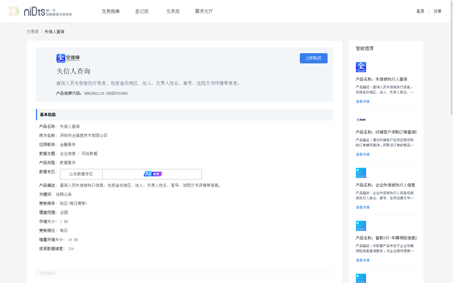This screenshot has width=453, height=283.
Task: Click the AI 推荐 badge
Action: pyautogui.click(x=153, y=174)
